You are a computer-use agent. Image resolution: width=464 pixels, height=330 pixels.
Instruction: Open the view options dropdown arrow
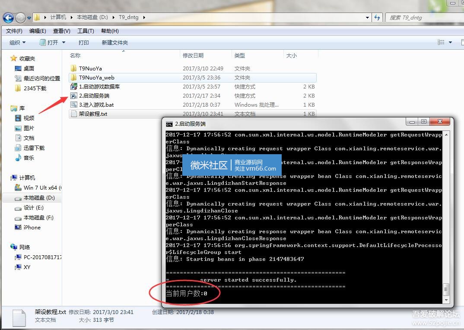pyautogui.click(x=450, y=42)
